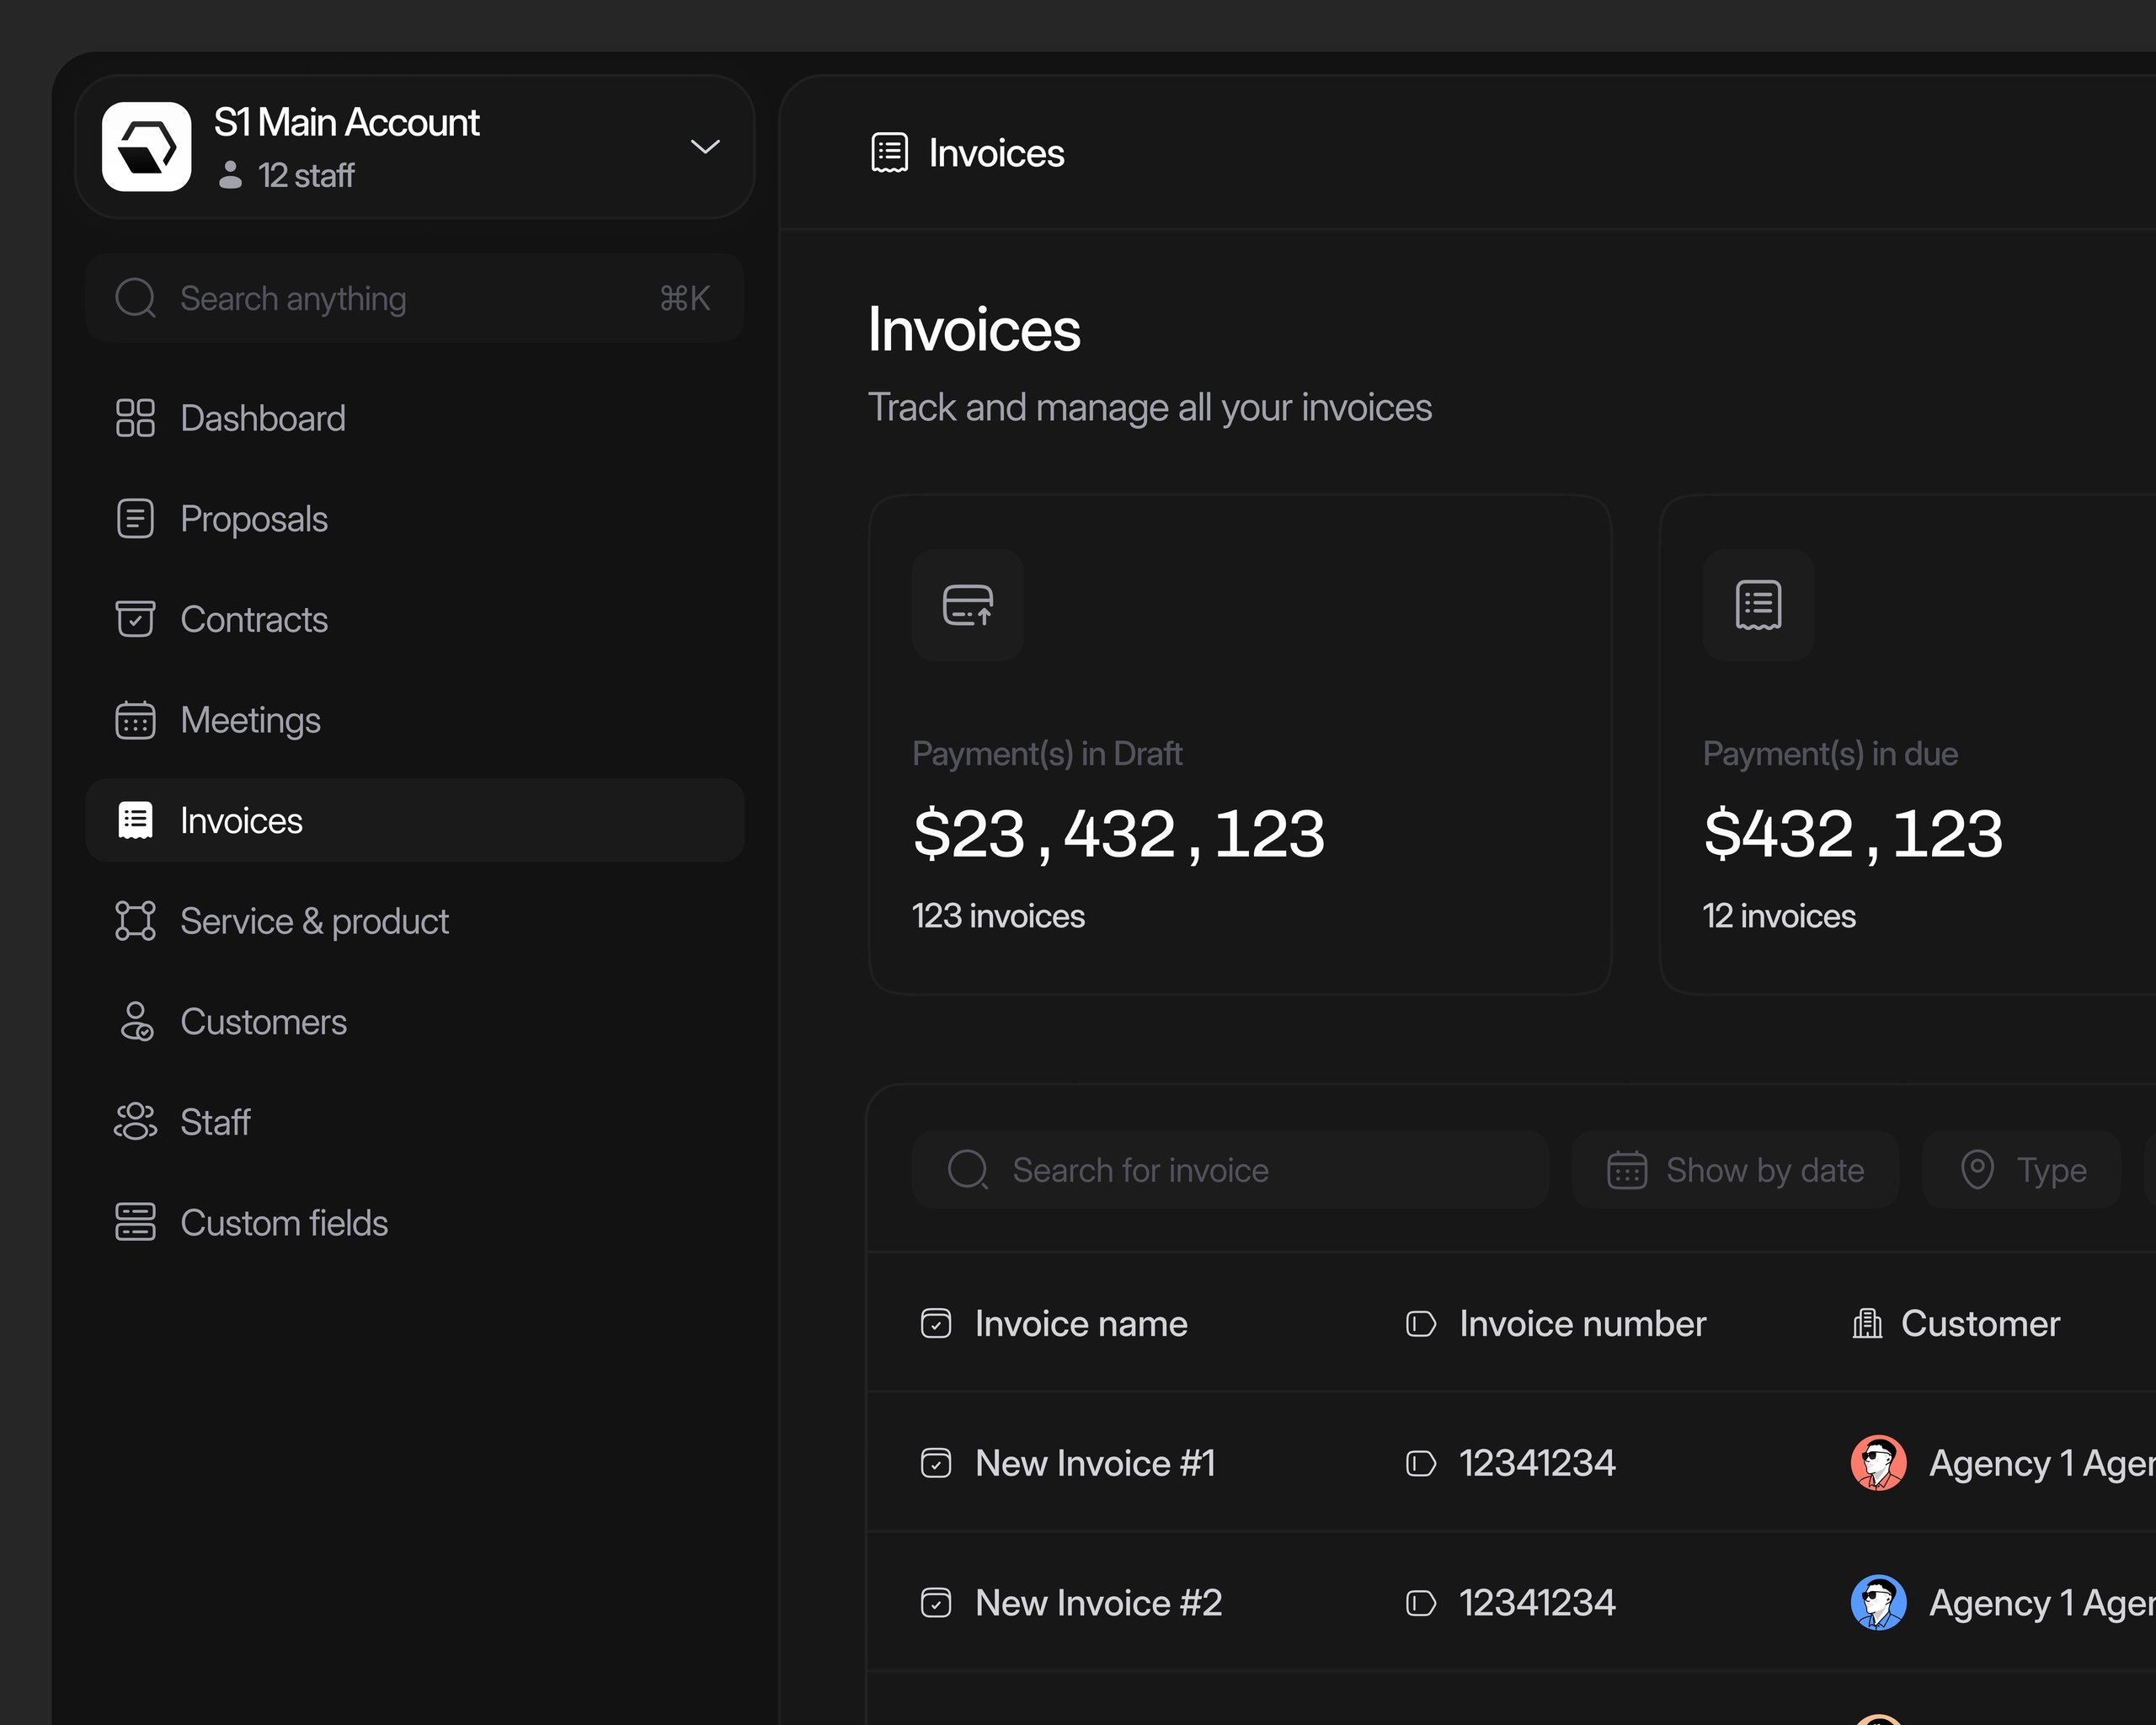Open Proposals from the sidebar
The height and width of the screenshot is (1725, 2156).
pyautogui.click(x=414, y=519)
